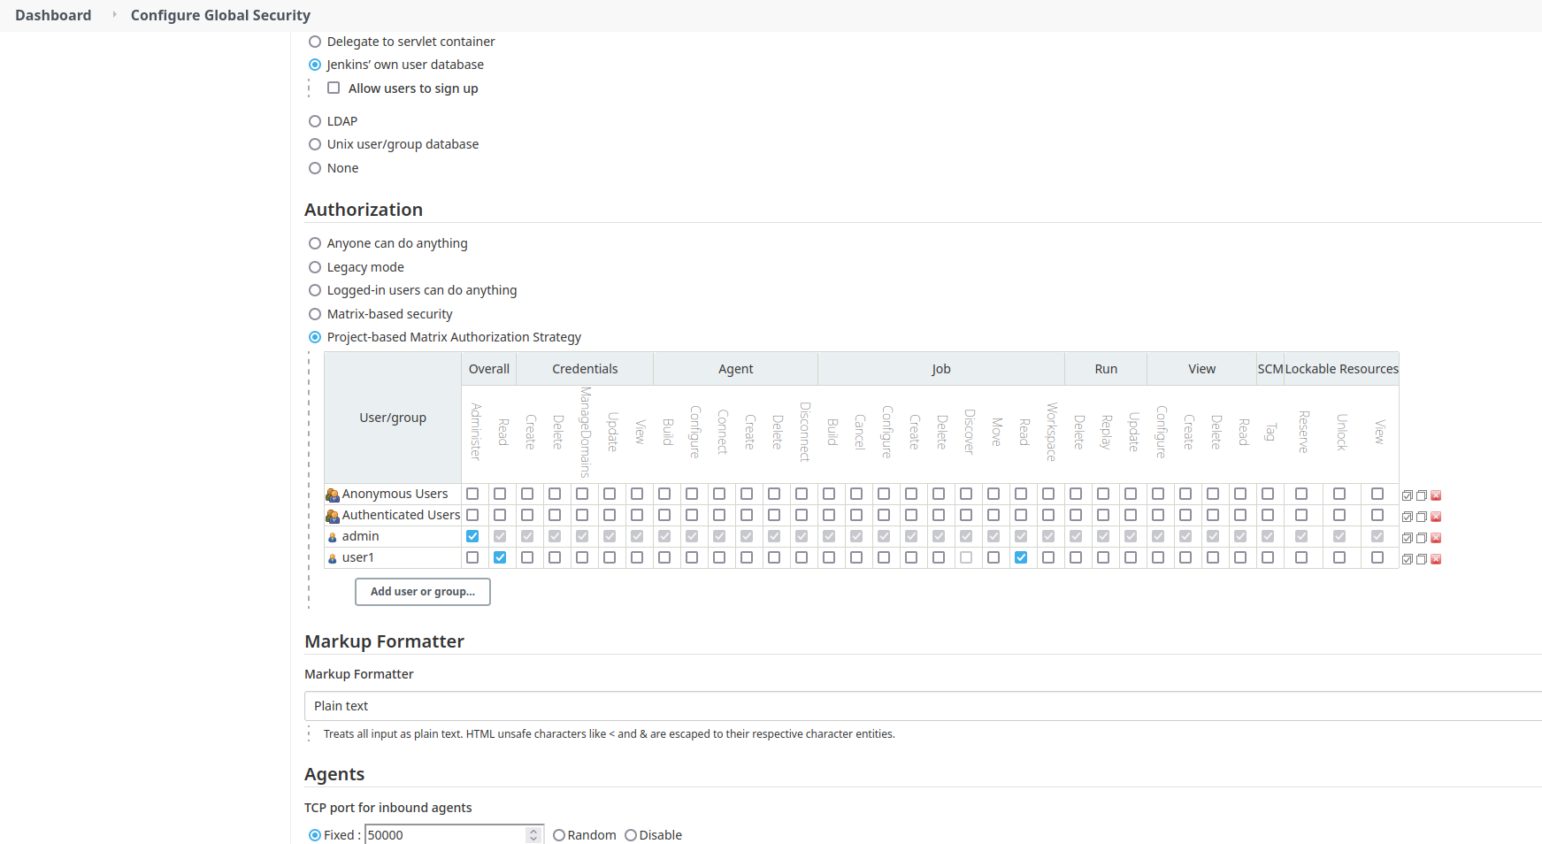1542x844 pixels.
Task: Check Agent Connect for Anonymous Users
Action: tap(719, 494)
